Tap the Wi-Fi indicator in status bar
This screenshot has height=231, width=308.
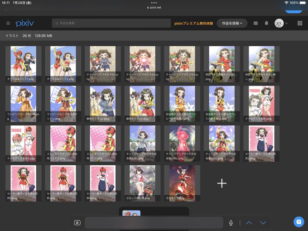coord(286,3)
